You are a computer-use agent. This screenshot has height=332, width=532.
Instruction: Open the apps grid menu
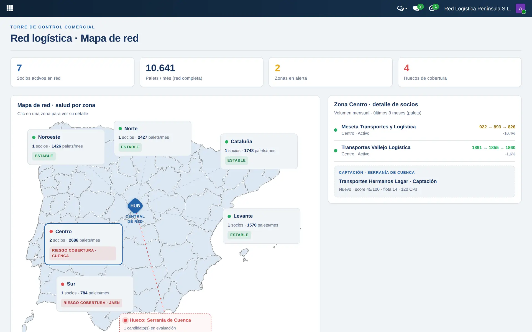10,8
